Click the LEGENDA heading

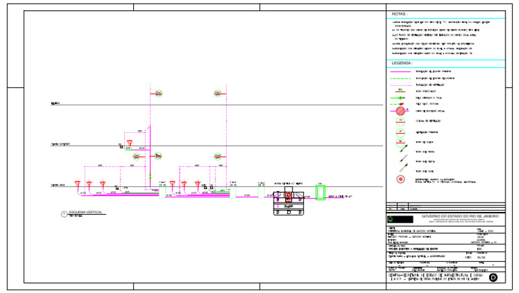click(x=402, y=63)
